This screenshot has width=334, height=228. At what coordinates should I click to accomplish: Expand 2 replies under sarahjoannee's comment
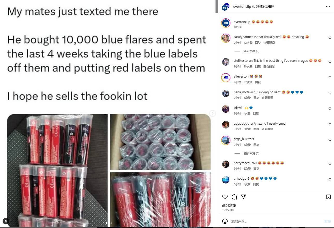[x=251, y=51]
